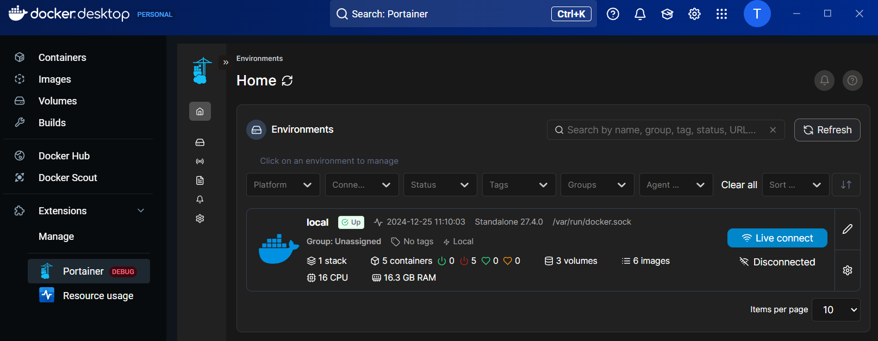Clear the environment search field with X
The height and width of the screenshot is (341, 878).
[x=773, y=130]
